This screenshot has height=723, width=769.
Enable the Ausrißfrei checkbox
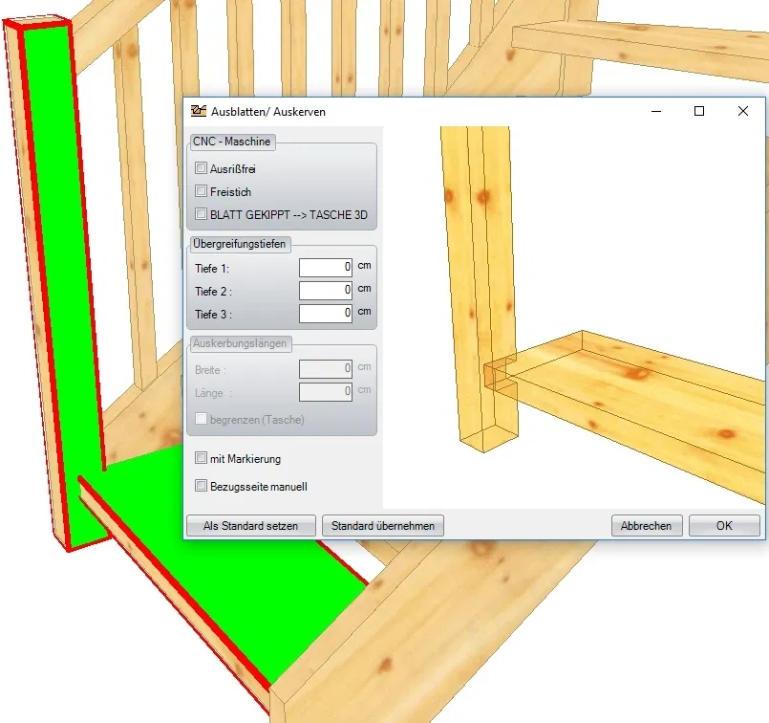(x=201, y=168)
